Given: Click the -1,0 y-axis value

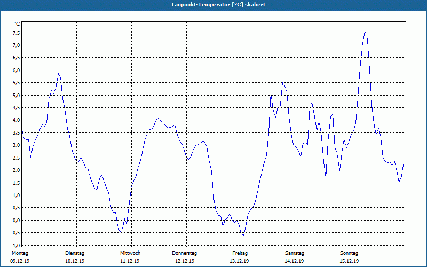Looking at the screenshot, I should [x=16, y=245].
